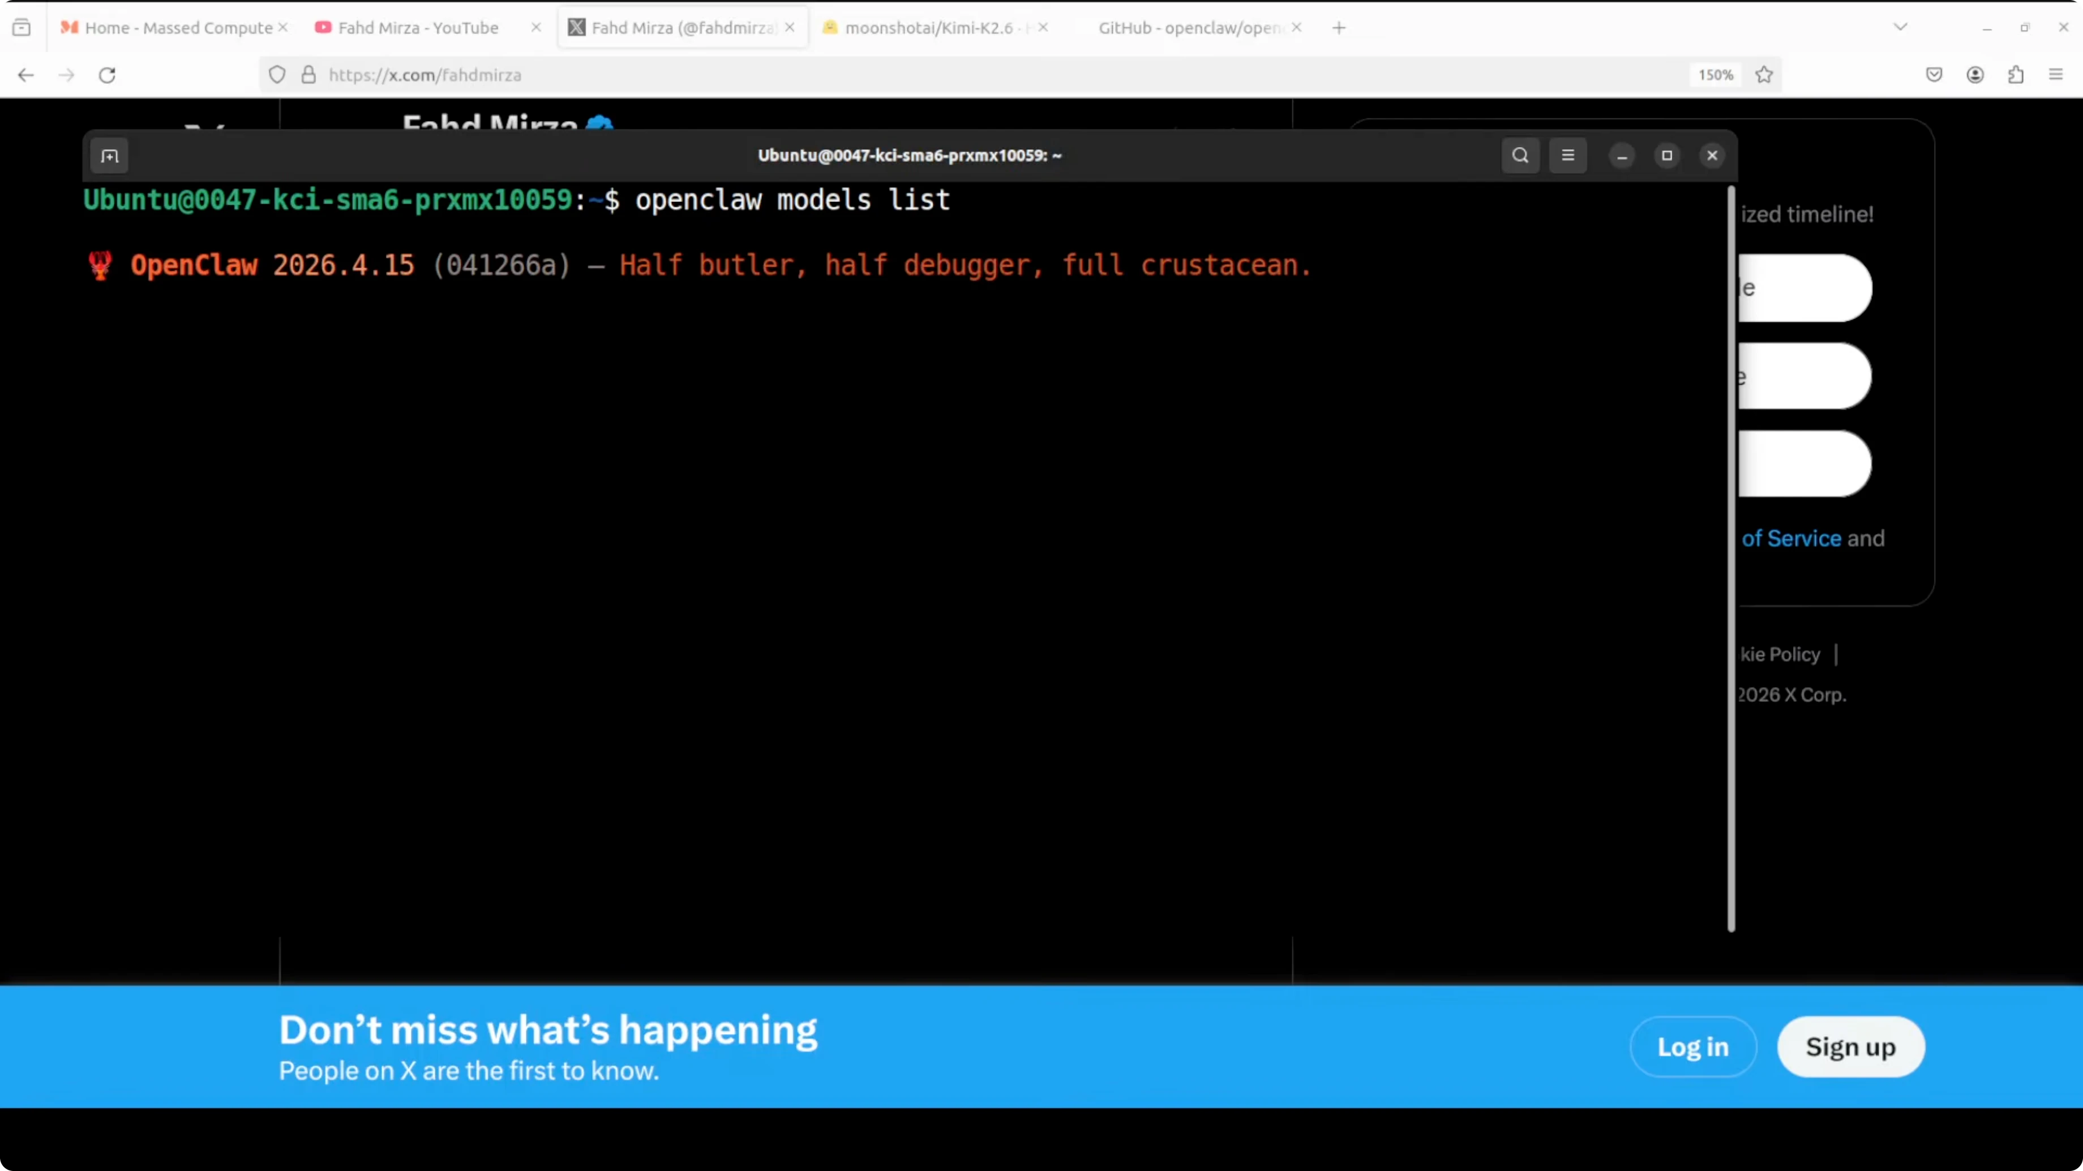Go back to previous page
The image size is (2083, 1171).
click(x=26, y=75)
